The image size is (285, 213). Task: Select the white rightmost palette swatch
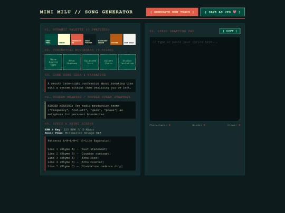coord(129,39)
